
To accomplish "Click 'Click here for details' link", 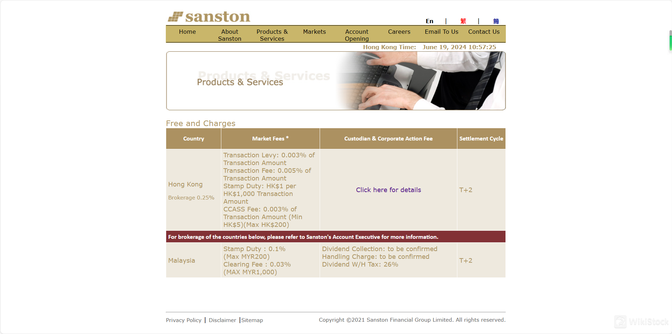I will (388, 190).
